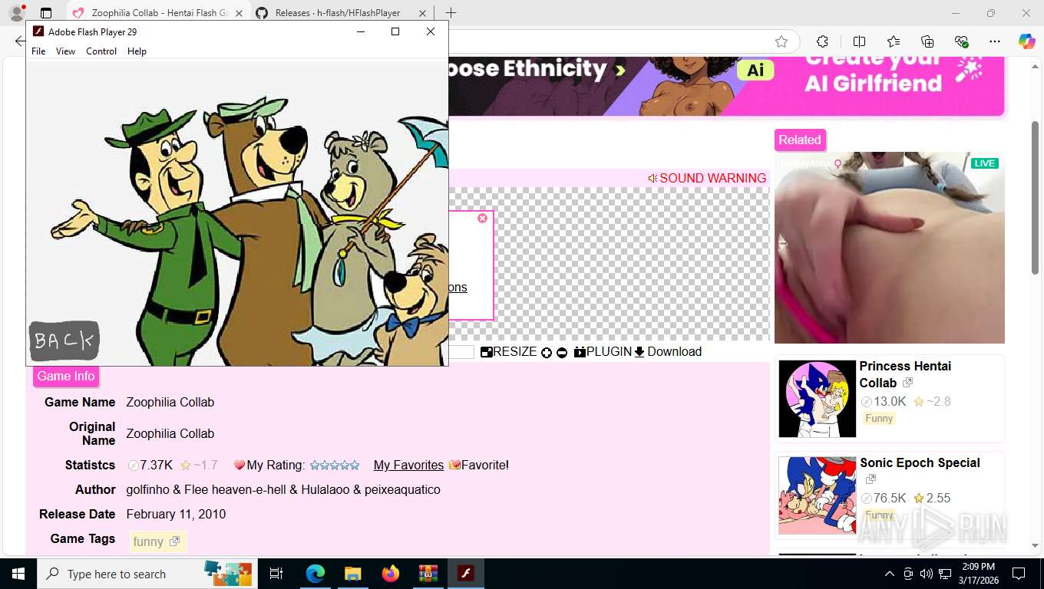Click Funny tag under Princess Hentai Collab
The width and height of the screenshot is (1044, 589).
pos(879,418)
